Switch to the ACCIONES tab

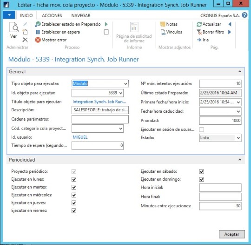pyautogui.click(x=52, y=15)
